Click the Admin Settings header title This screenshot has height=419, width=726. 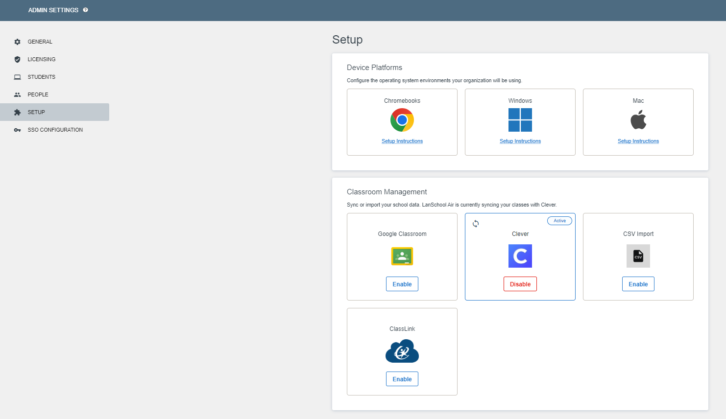[x=53, y=10]
